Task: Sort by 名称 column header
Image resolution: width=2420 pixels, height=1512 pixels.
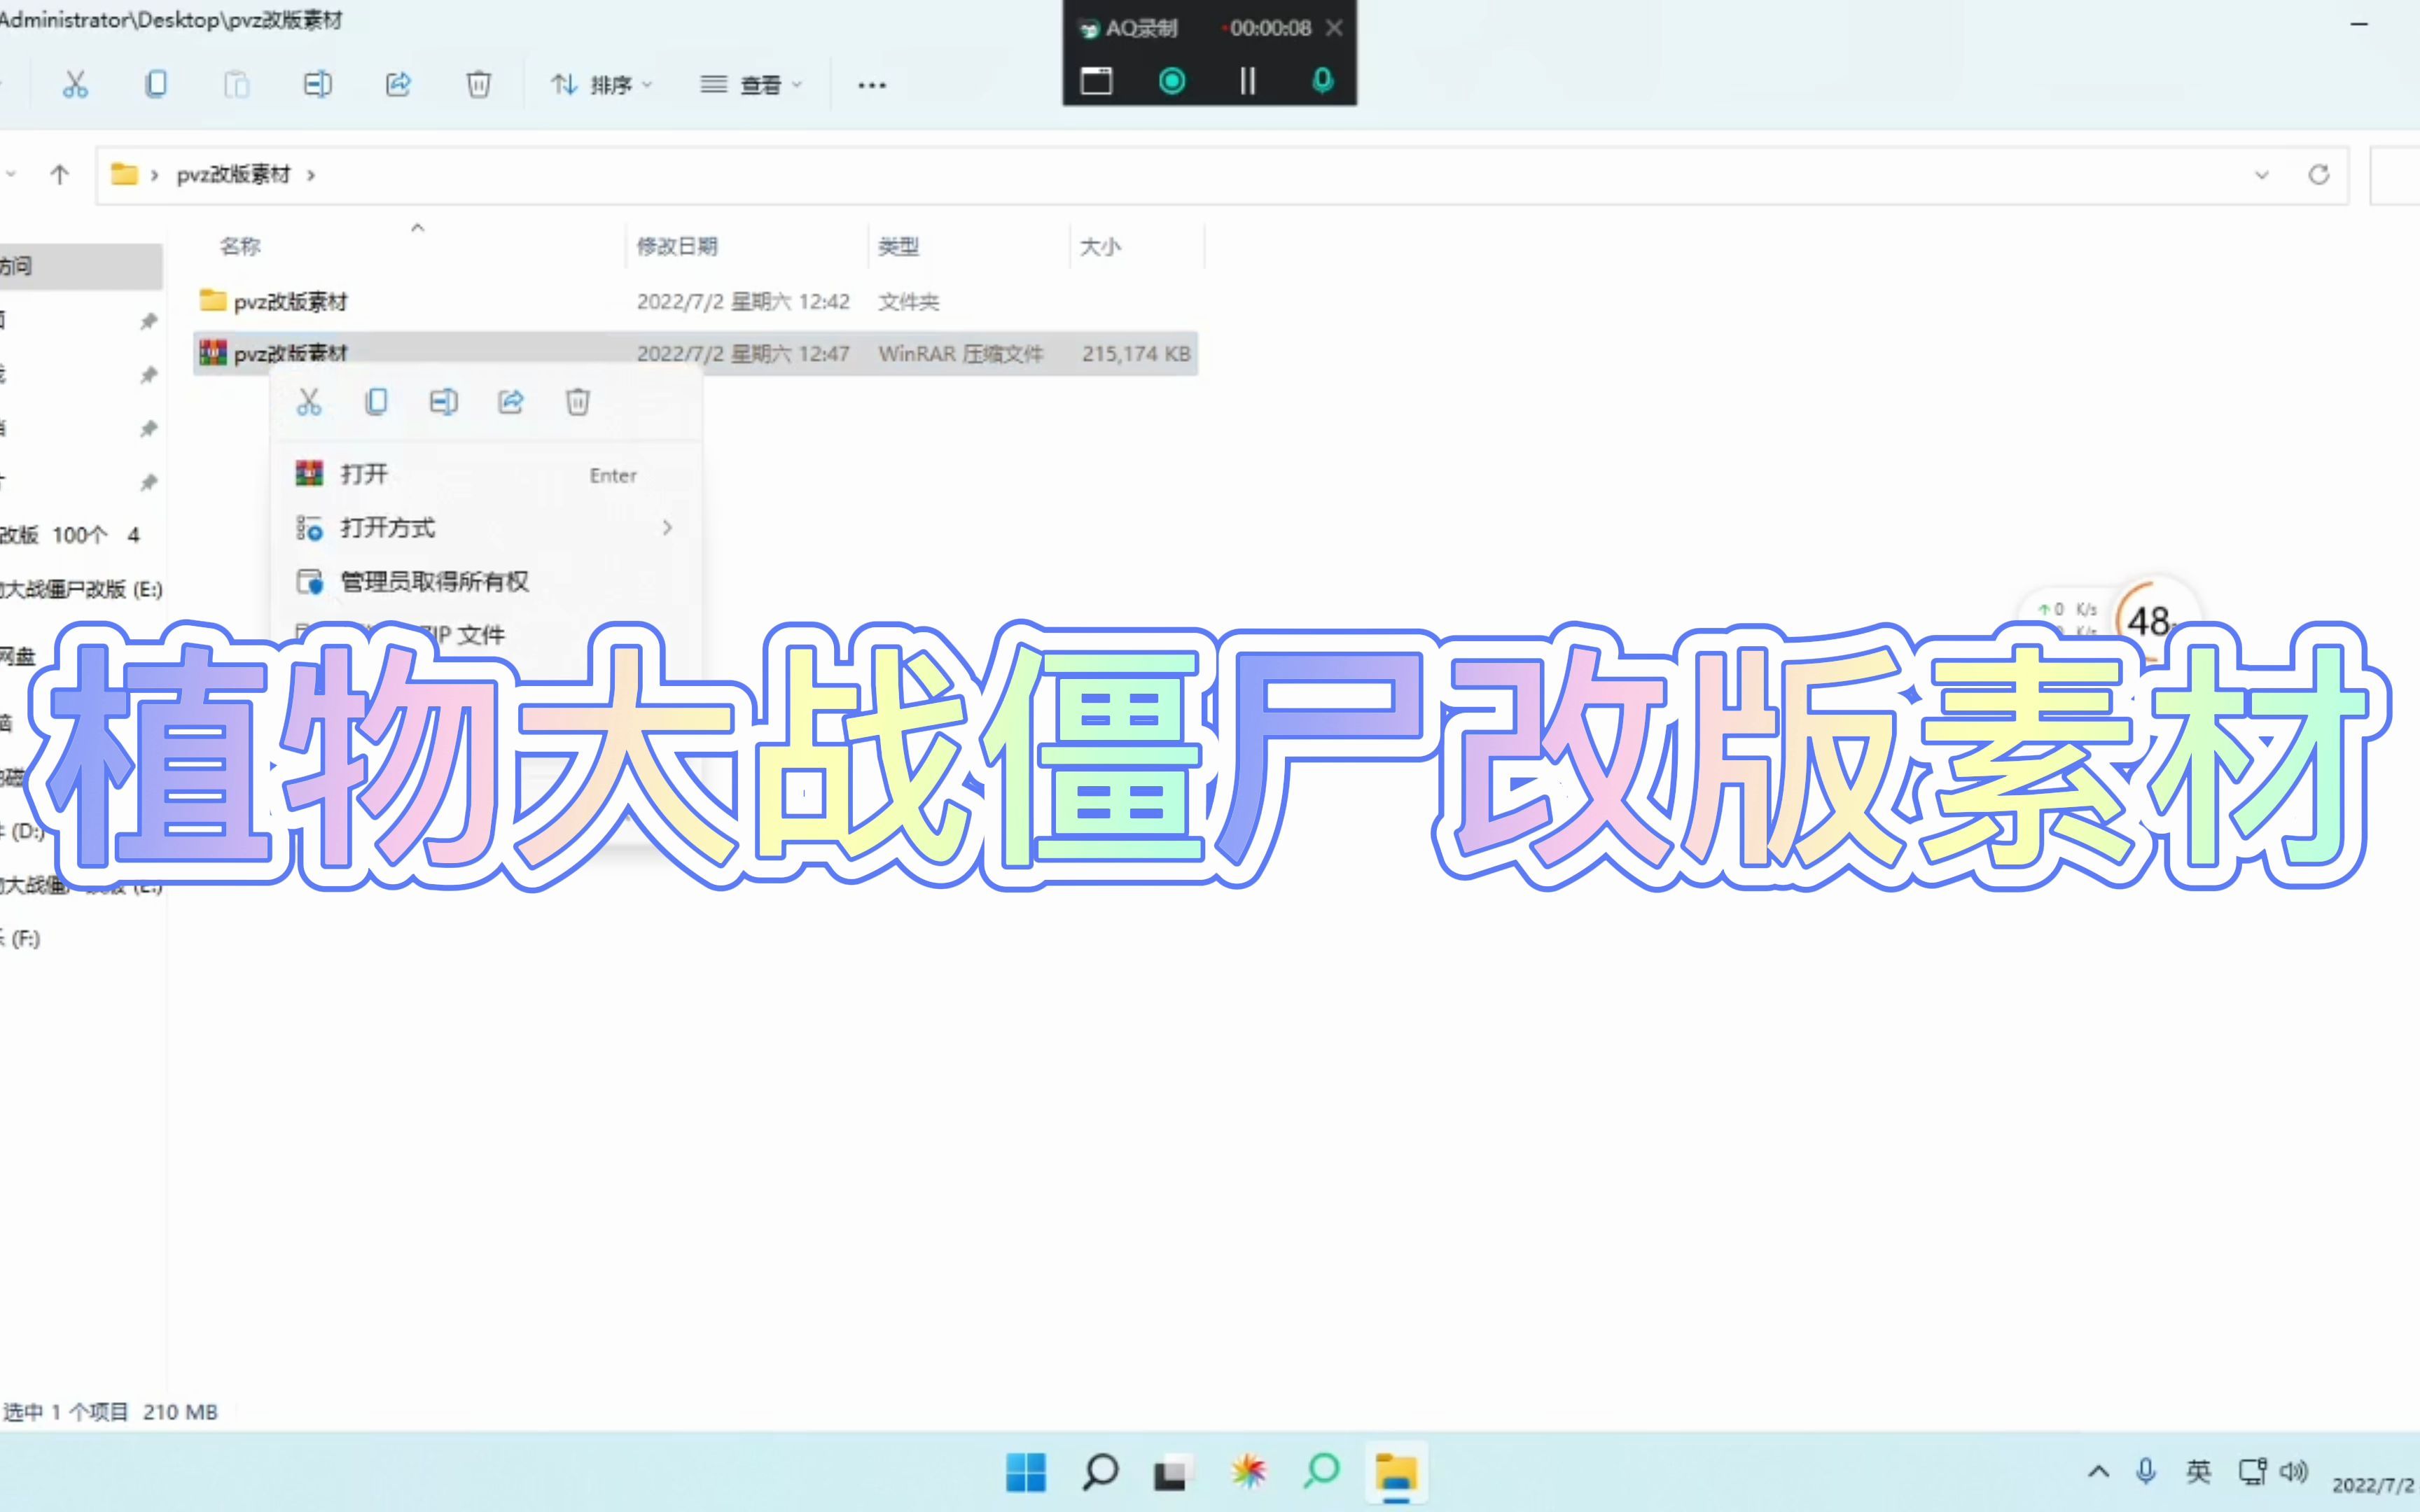Action: (x=240, y=246)
